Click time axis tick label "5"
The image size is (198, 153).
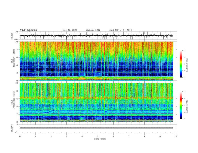(98, 136)
